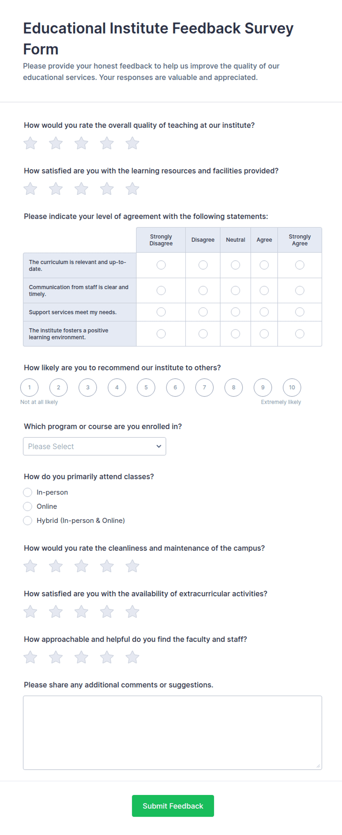Image resolution: width=342 pixels, height=835 pixels.
Task: Click the additional comments text area
Action: tap(172, 732)
